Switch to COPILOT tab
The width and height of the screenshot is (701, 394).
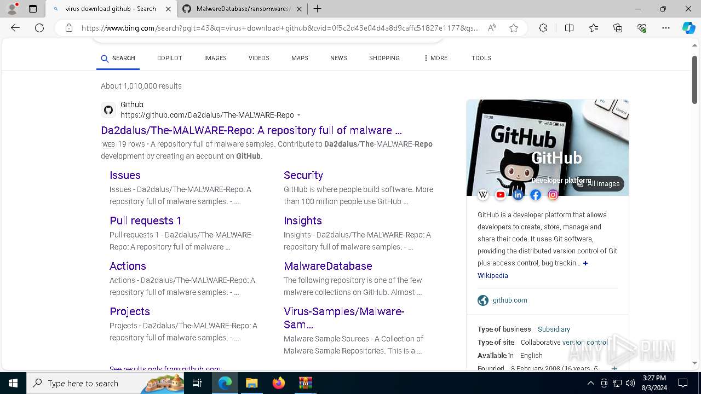[x=170, y=58]
